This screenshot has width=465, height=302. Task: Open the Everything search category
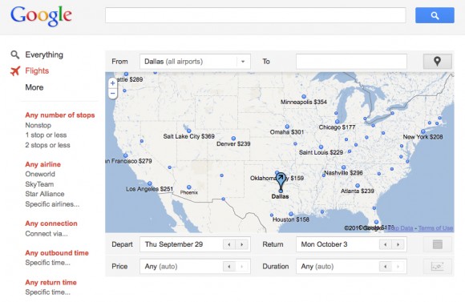pyautogui.click(x=44, y=54)
